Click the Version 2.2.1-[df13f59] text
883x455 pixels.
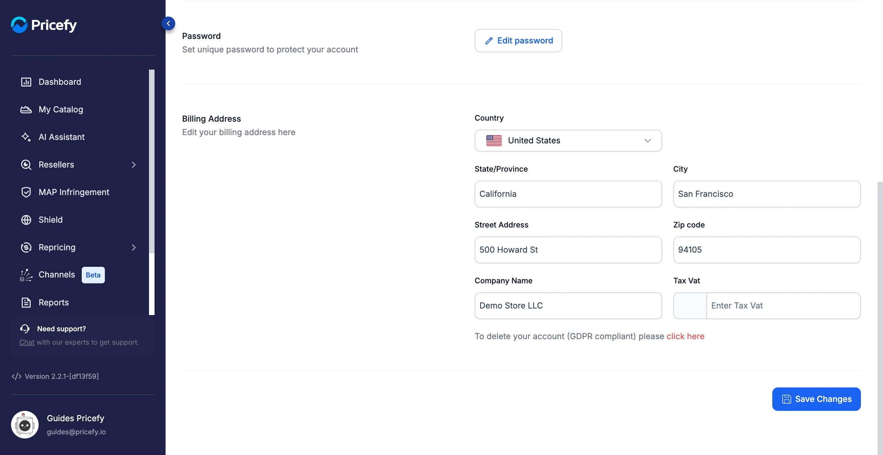[x=62, y=376]
